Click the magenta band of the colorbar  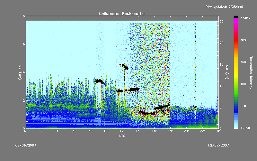tap(236, 21)
